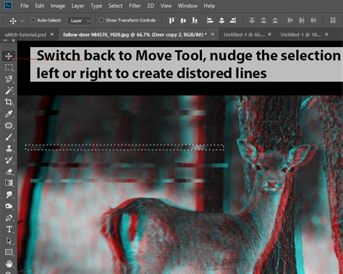Switch to Untitled-1 @ 10 tab

(301, 35)
